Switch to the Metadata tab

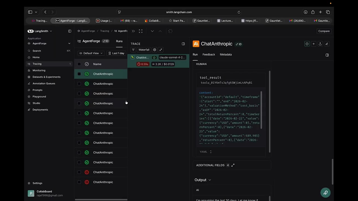click(226, 55)
